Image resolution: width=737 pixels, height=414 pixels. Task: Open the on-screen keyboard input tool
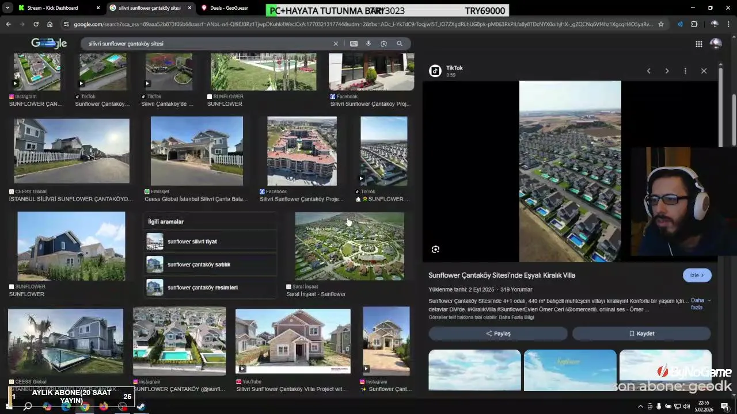pyautogui.click(x=354, y=44)
